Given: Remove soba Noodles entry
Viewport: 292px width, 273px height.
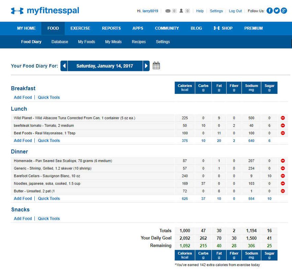Looking at the screenshot, I should point(283,184).
